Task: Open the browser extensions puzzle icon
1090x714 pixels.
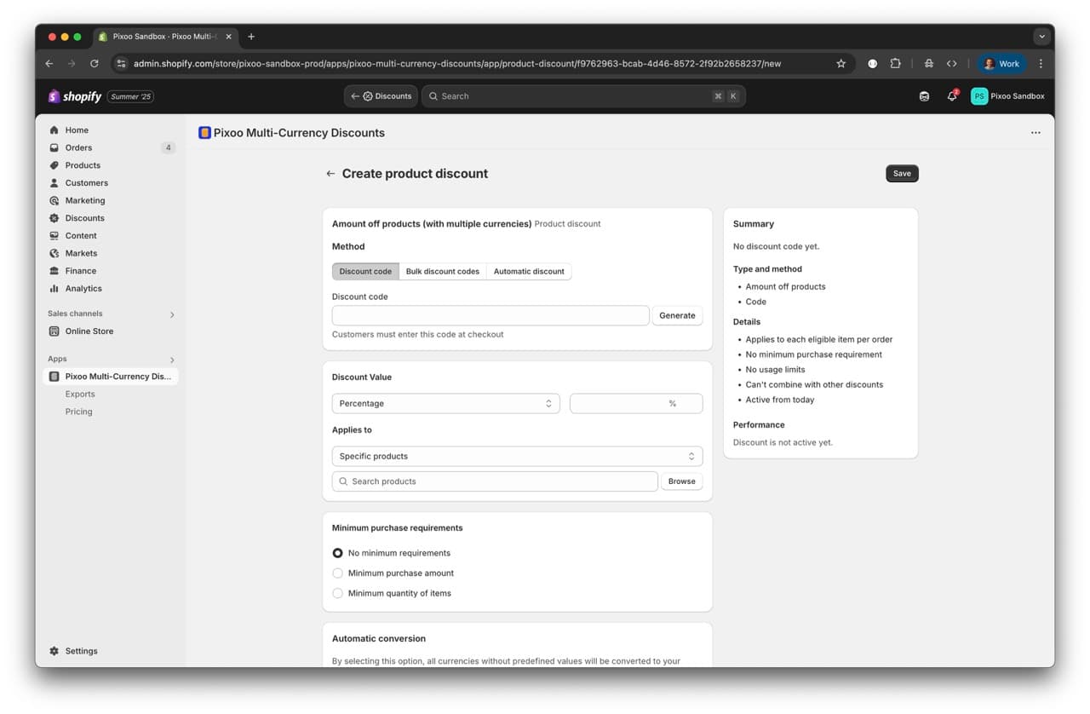Action: point(896,64)
